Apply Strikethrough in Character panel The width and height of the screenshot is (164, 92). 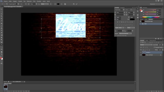(x=132, y=22)
